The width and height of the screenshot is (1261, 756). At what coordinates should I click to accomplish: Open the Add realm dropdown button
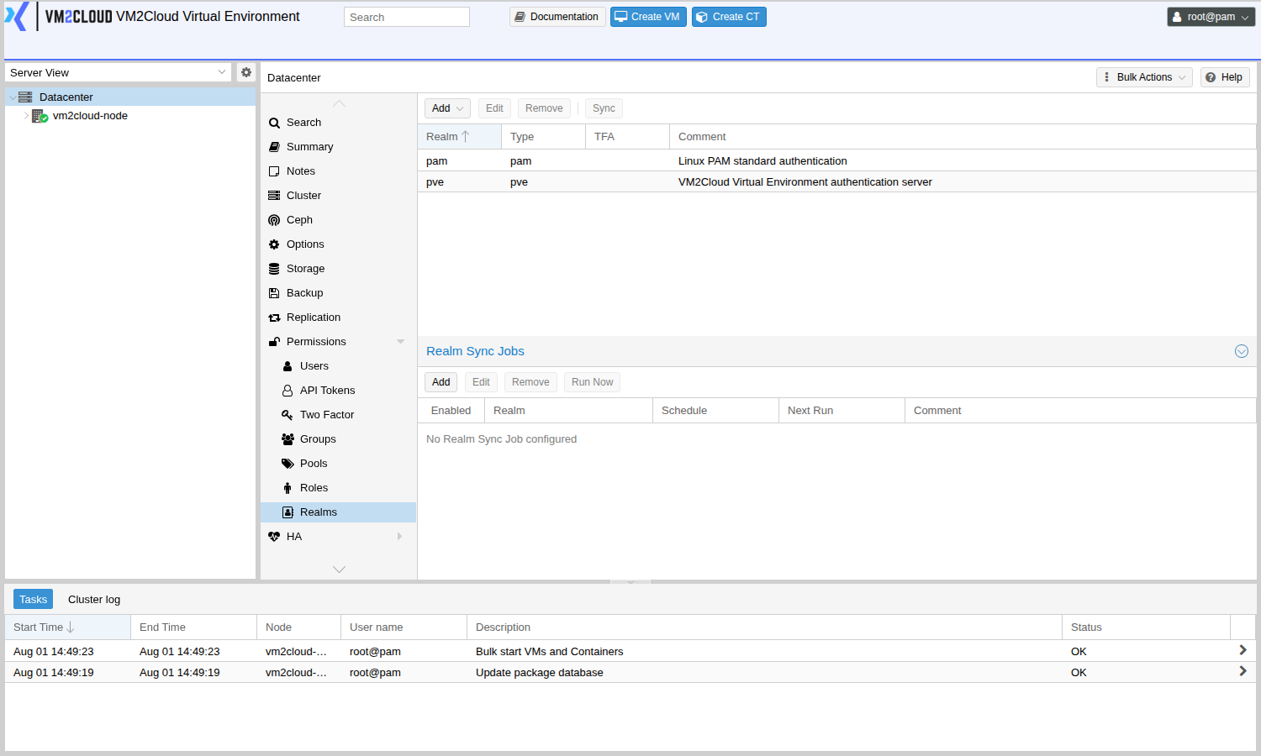coord(447,108)
